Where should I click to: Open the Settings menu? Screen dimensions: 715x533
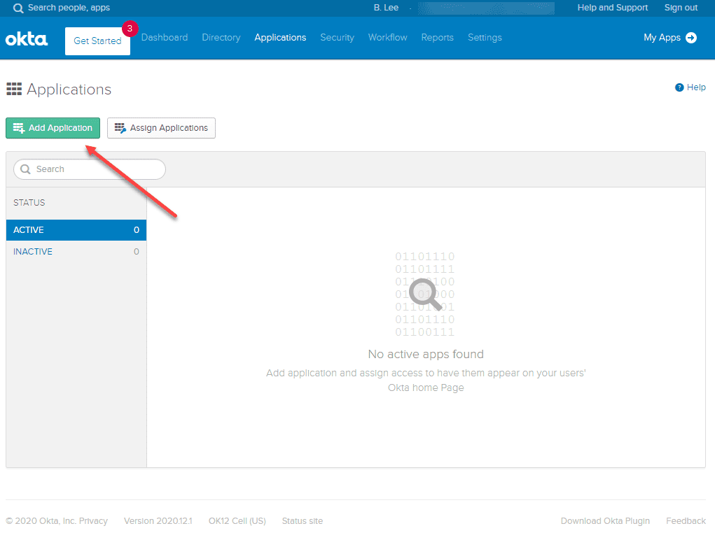(485, 38)
